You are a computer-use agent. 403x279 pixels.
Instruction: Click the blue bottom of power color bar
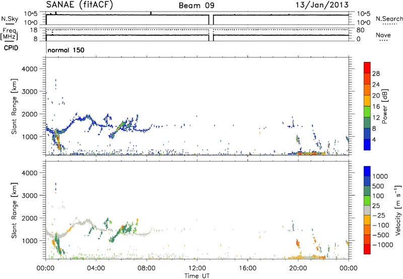click(367, 145)
